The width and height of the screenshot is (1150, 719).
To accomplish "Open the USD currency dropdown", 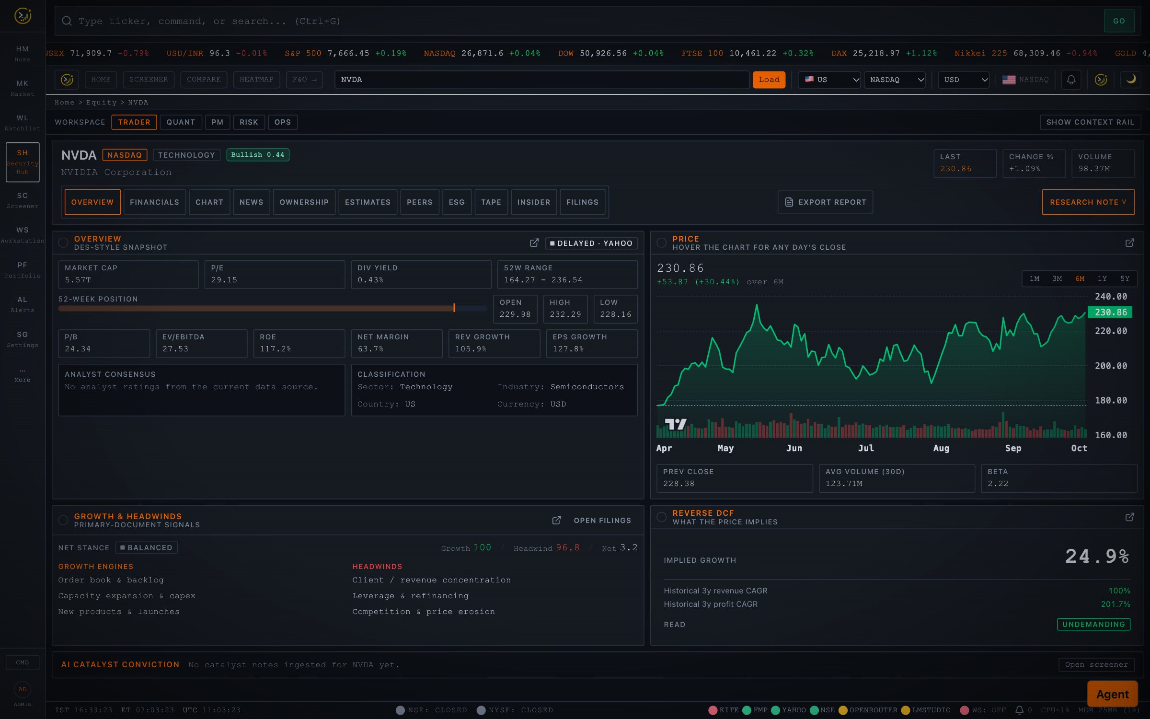I will pyautogui.click(x=964, y=80).
